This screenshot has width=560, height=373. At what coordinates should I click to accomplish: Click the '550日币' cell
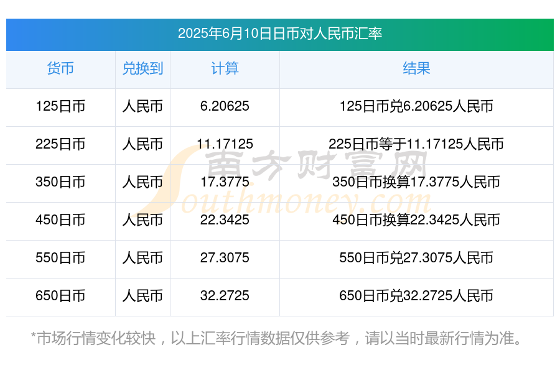(x=60, y=258)
